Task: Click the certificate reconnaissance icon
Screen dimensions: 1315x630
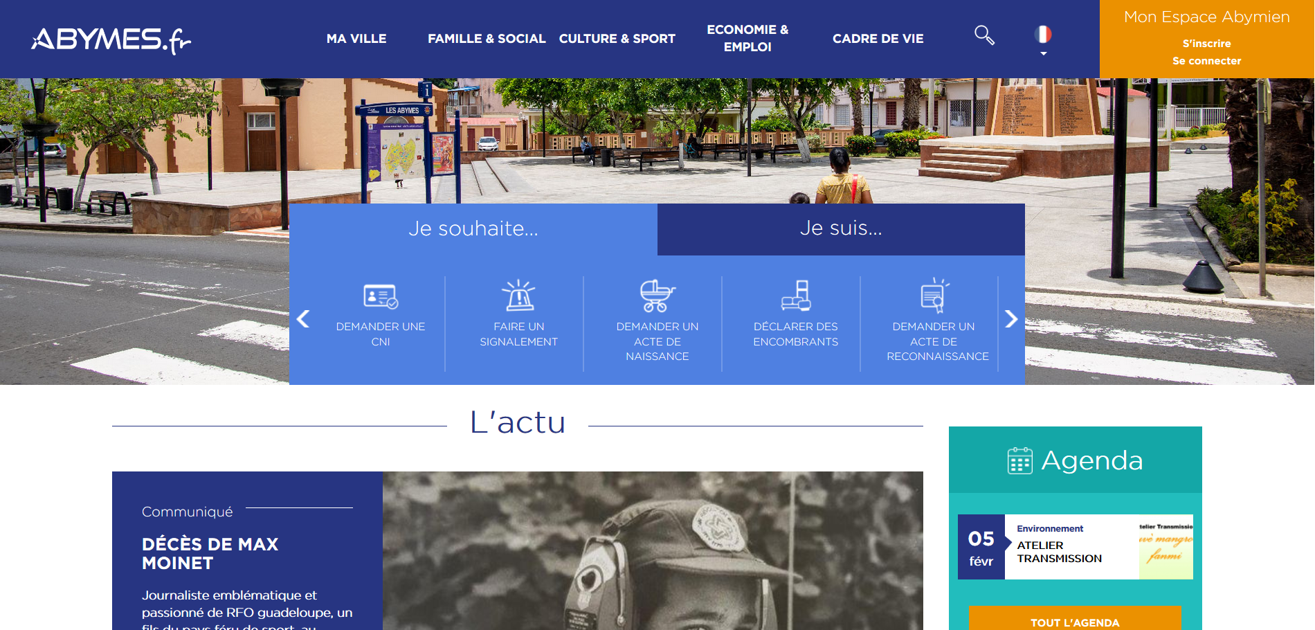Action: 934,296
